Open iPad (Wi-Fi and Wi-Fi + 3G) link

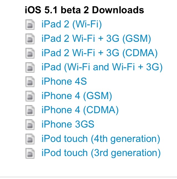[102, 67]
